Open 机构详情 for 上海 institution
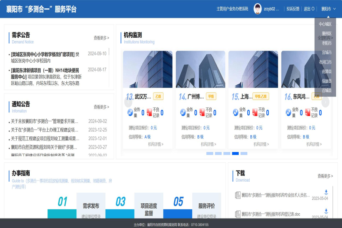This screenshot has height=228, width=342. [x=261, y=144]
